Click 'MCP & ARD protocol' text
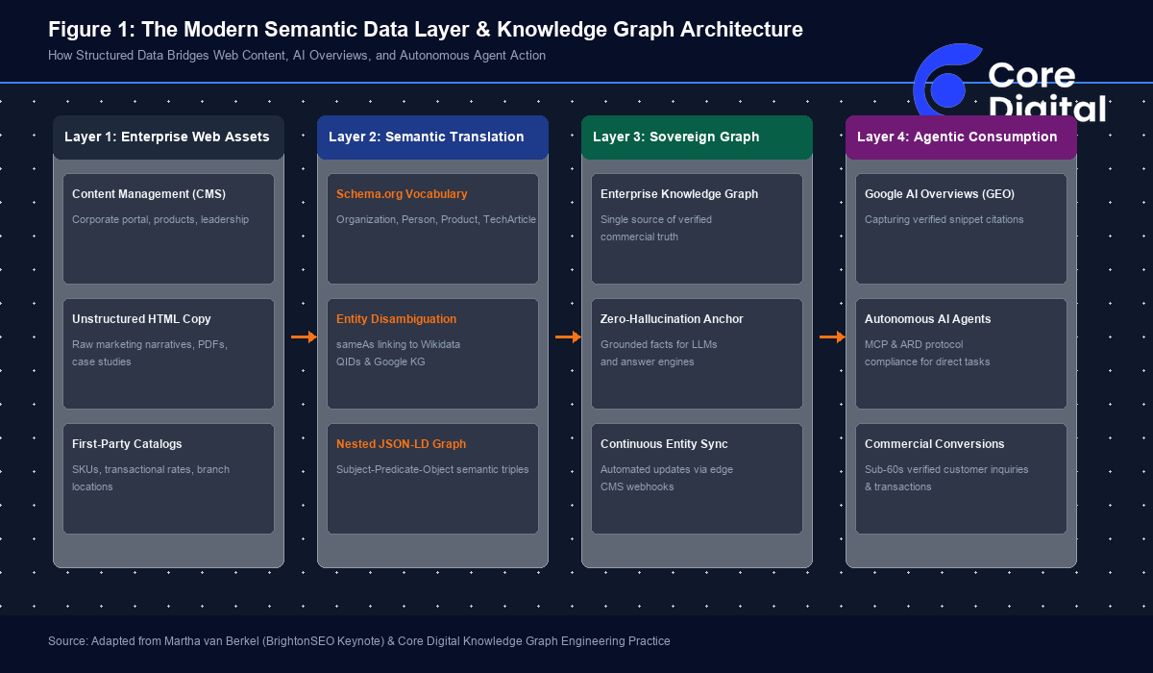 click(x=914, y=344)
